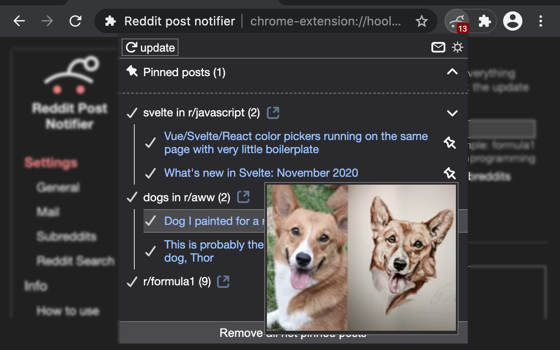The width and height of the screenshot is (560, 350).
Task: Click the browser profile avatar
Action: pos(513,21)
